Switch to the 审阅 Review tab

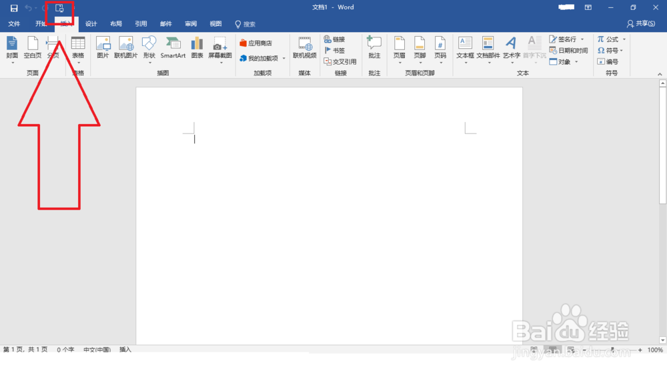pyautogui.click(x=191, y=24)
